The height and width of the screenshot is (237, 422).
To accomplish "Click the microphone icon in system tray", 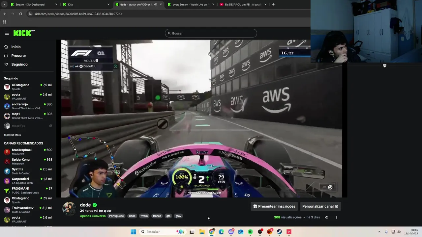I will pyautogui.click(x=386, y=232).
